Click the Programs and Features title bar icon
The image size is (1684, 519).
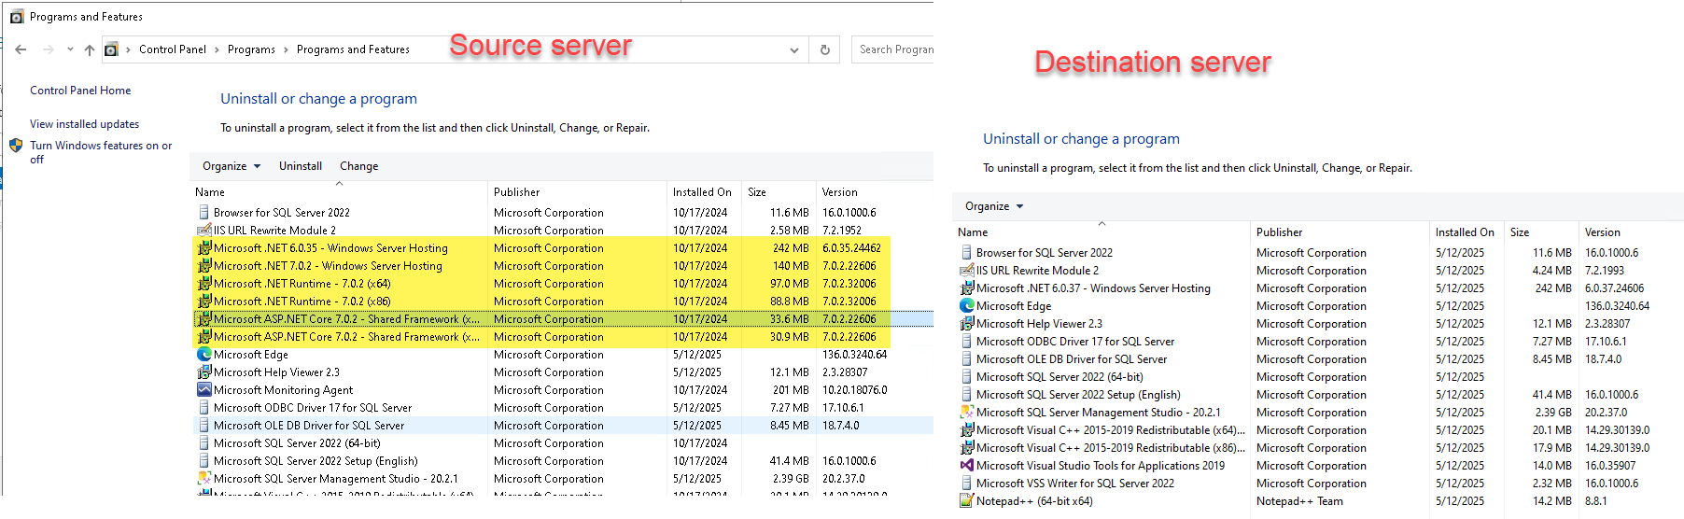[x=16, y=16]
